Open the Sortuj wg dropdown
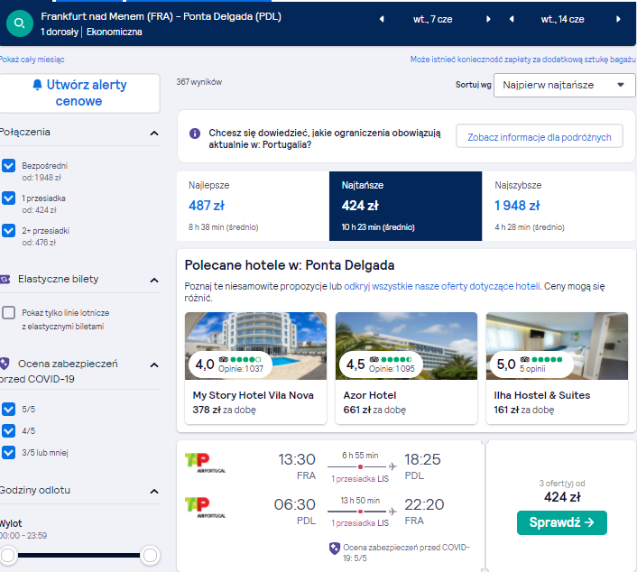The width and height of the screenshot is (637, 572). (x=564, y=86)
